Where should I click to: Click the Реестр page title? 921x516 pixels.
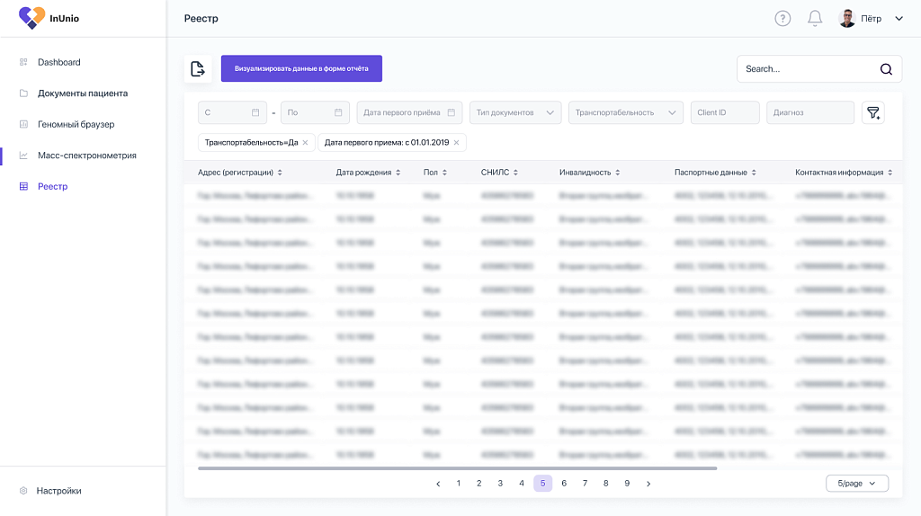(x=201, y=18)
